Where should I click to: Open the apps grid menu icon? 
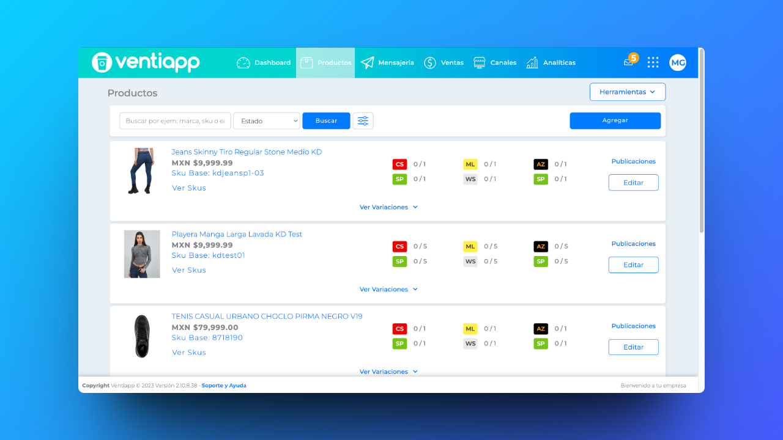tap(653, 62)
